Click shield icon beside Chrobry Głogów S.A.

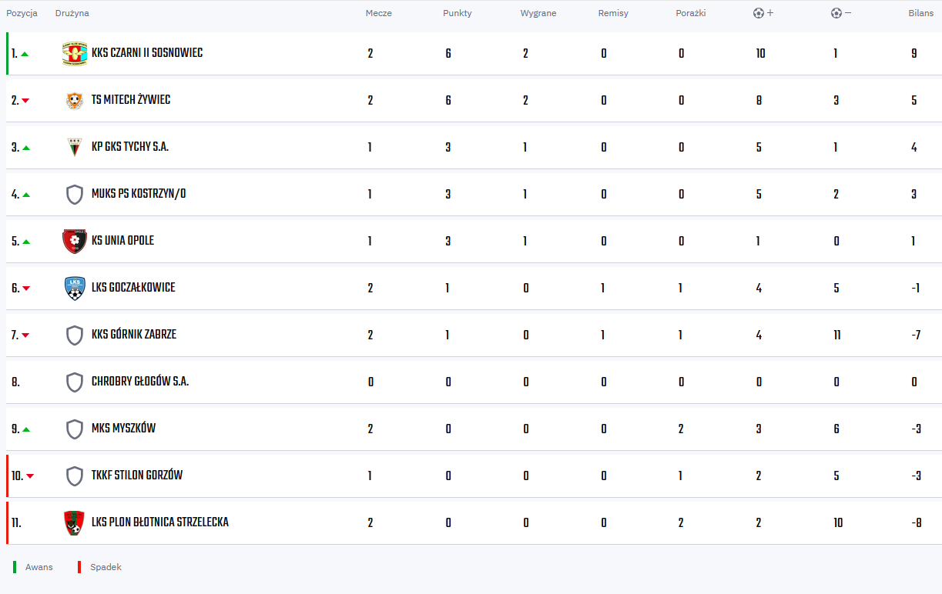click(75, 382)
